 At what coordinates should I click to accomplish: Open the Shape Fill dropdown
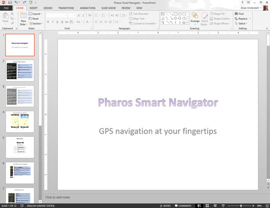pos(218,14)
